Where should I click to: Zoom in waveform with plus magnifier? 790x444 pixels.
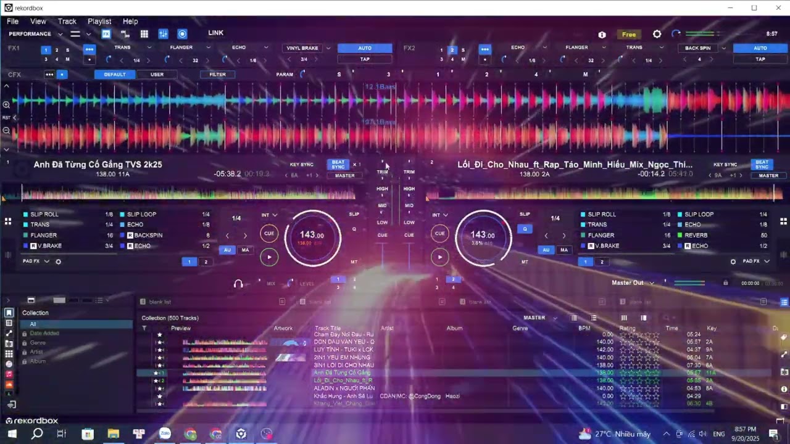pos(6,105)
